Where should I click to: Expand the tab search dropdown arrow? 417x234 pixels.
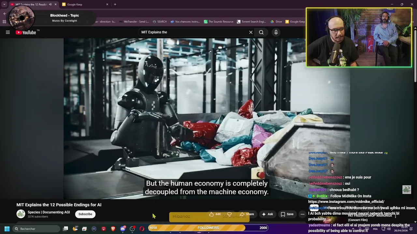[4, 5]
